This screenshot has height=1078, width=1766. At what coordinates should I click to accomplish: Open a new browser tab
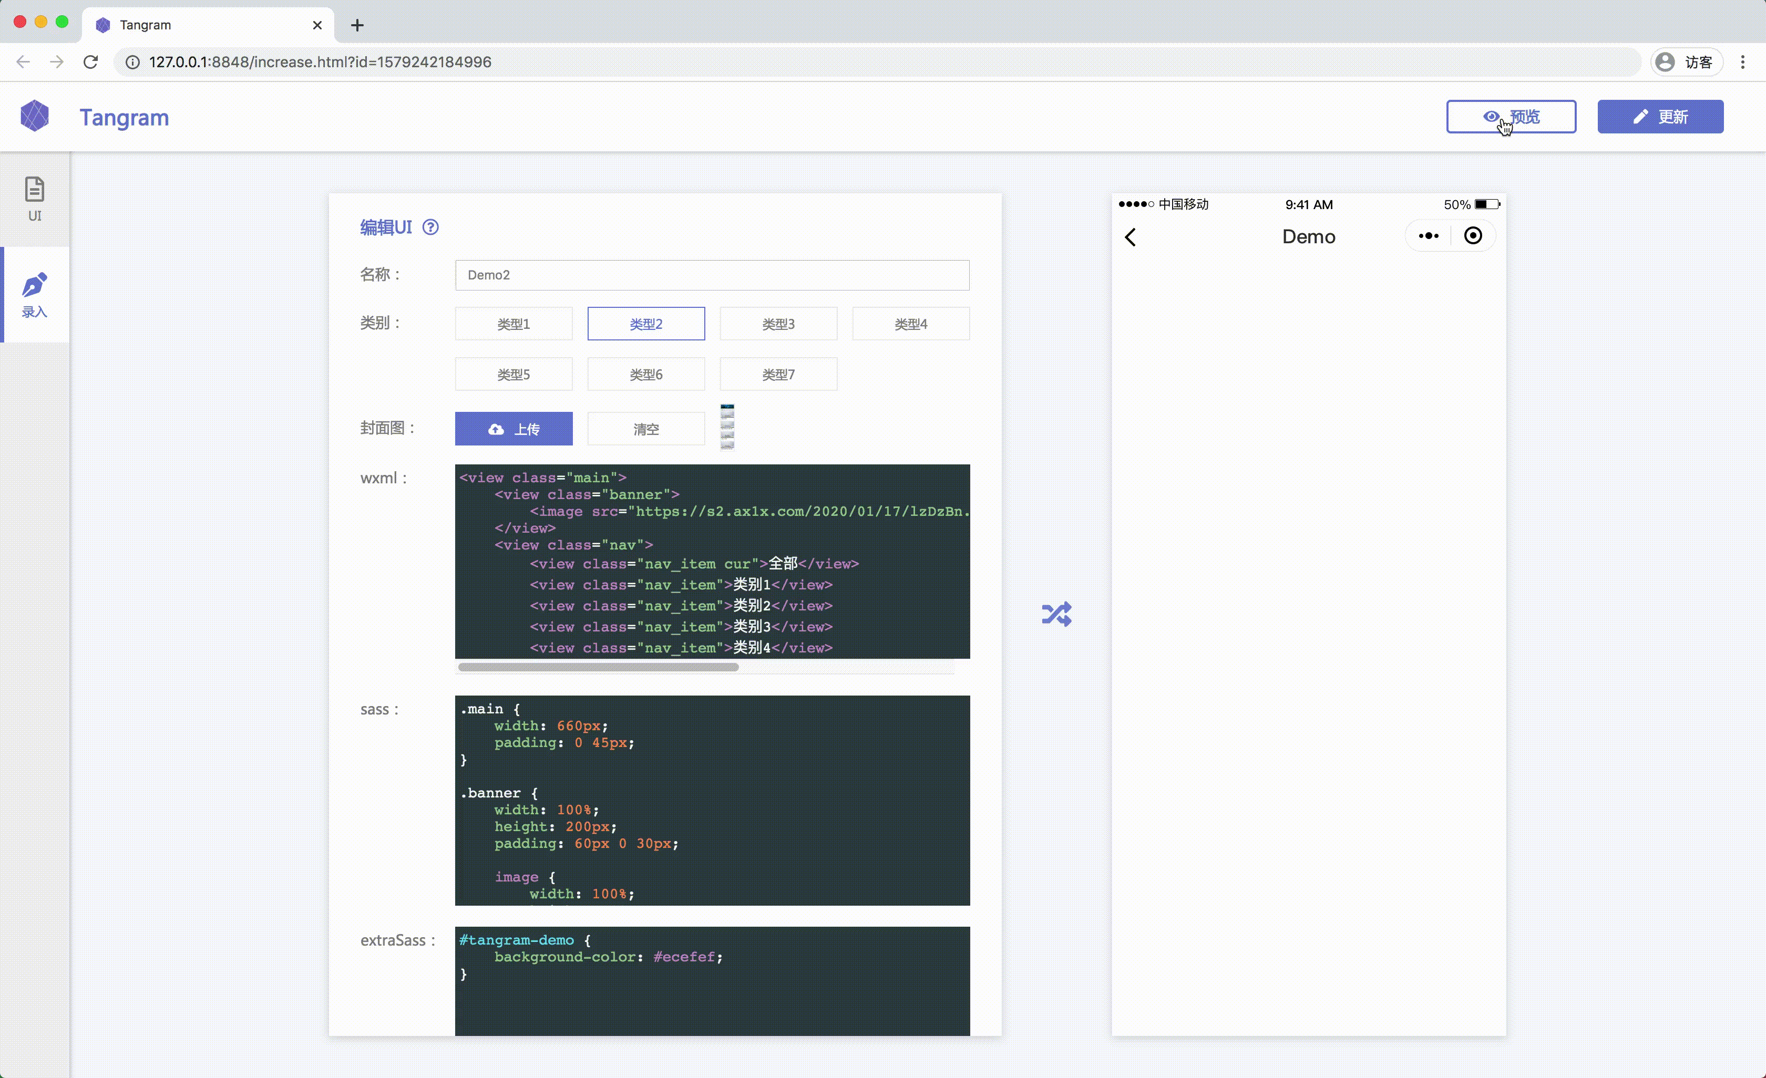point(357,25)
